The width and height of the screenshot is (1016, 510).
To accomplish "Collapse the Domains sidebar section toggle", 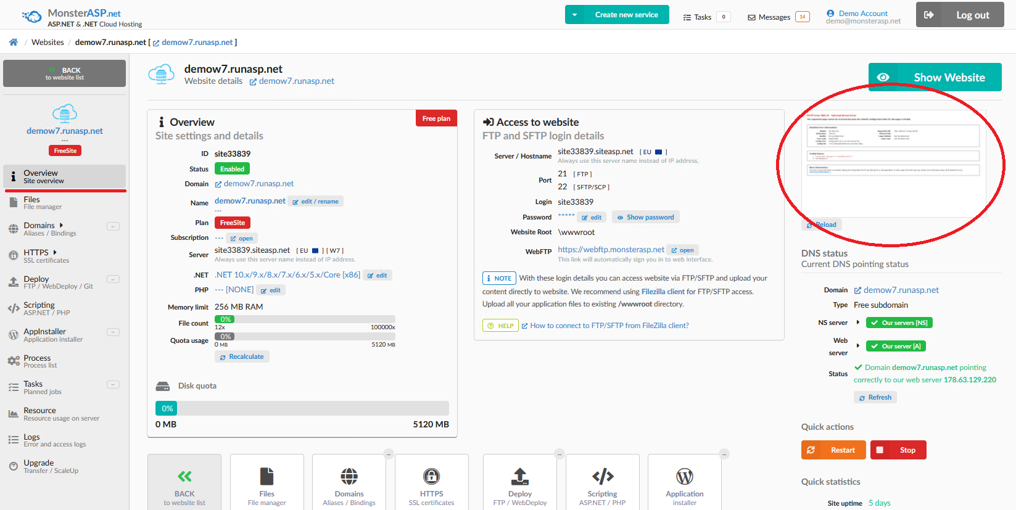I will pos(113,226).
